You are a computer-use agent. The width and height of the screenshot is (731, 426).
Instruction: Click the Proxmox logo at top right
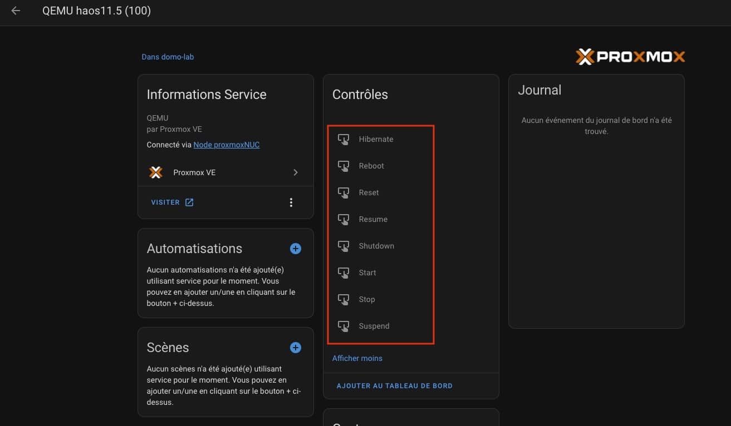tap(630, 56)
